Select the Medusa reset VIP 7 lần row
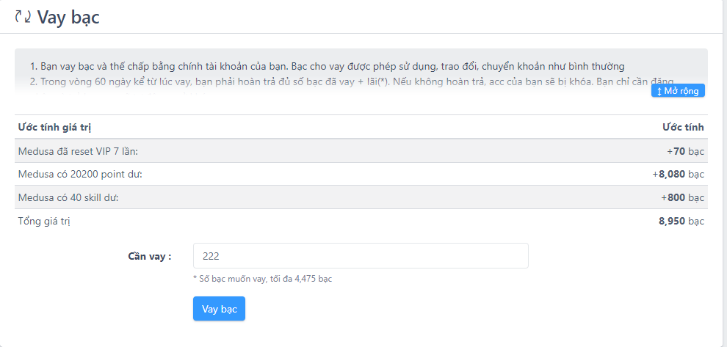The width and height of the screenshot is (727, 347). click(x=78, y=151)
